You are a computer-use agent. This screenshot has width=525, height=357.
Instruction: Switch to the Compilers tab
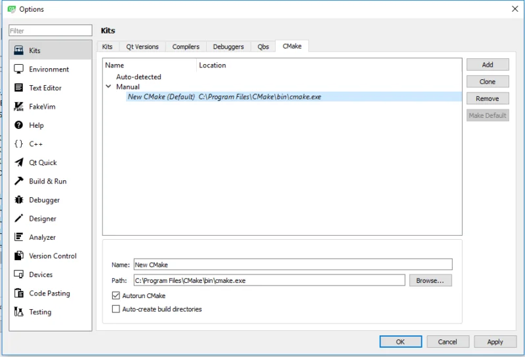(186, 47)
